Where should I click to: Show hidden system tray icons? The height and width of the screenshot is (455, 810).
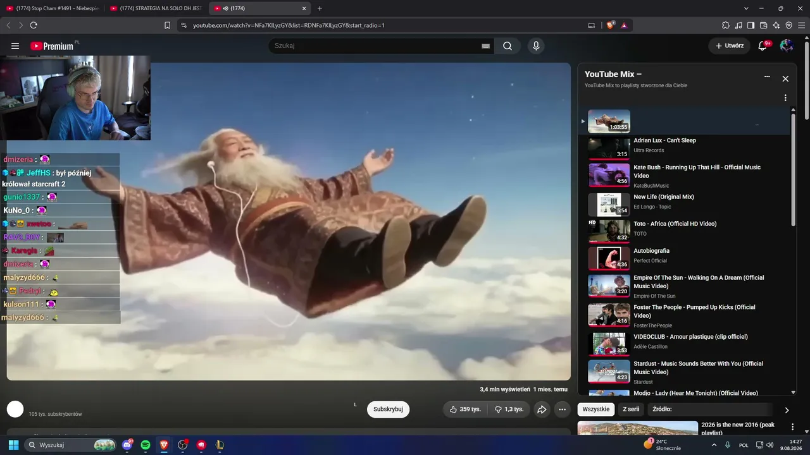point(714,445)
